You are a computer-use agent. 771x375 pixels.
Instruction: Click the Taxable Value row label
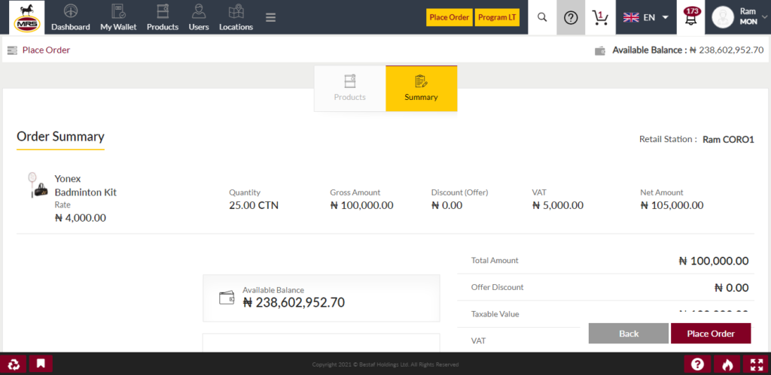495,313
